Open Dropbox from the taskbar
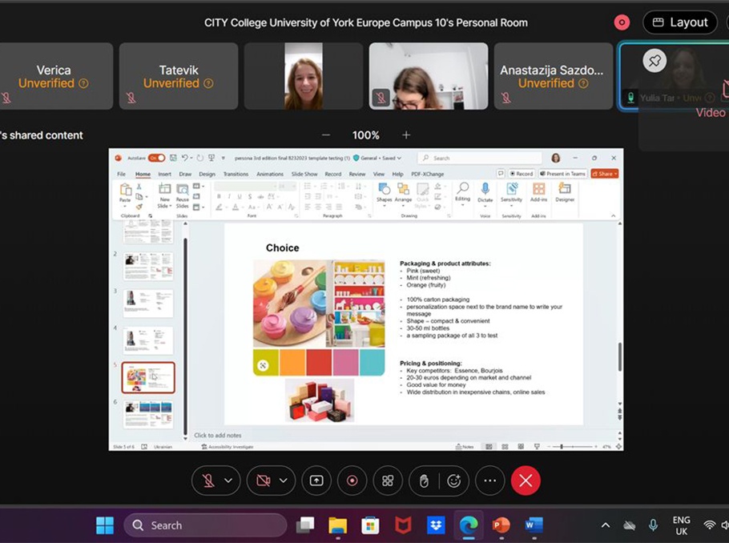 click(436, 525)
